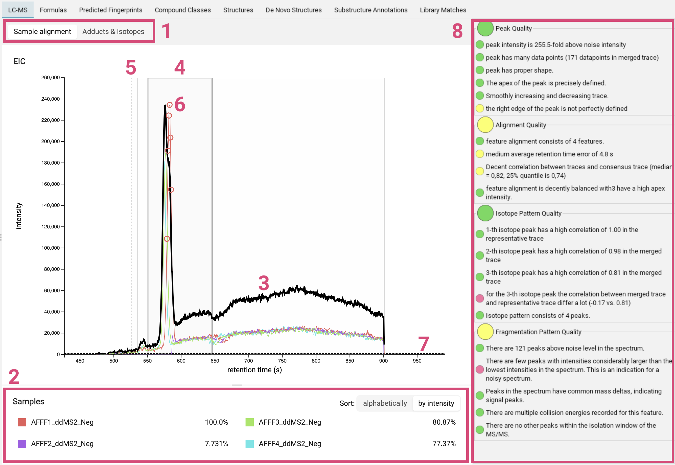The image size is (675, 465).
Task: Click the 7.731% intensity value
Action: (x=216, y=444)
